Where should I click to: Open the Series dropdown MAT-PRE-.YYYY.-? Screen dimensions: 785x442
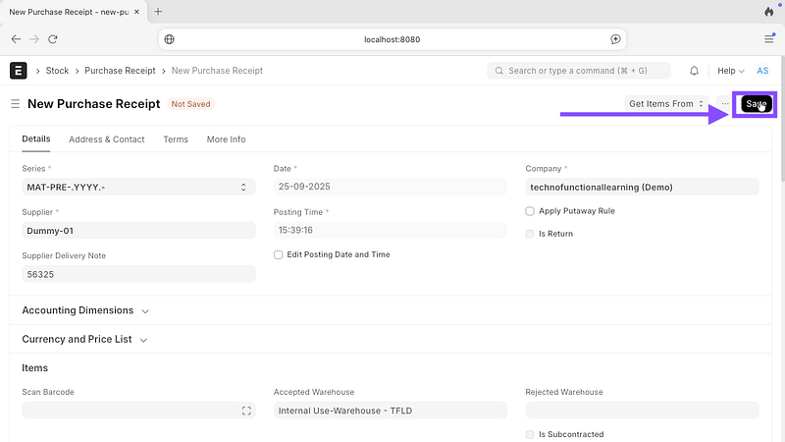(x=138, y=187)
